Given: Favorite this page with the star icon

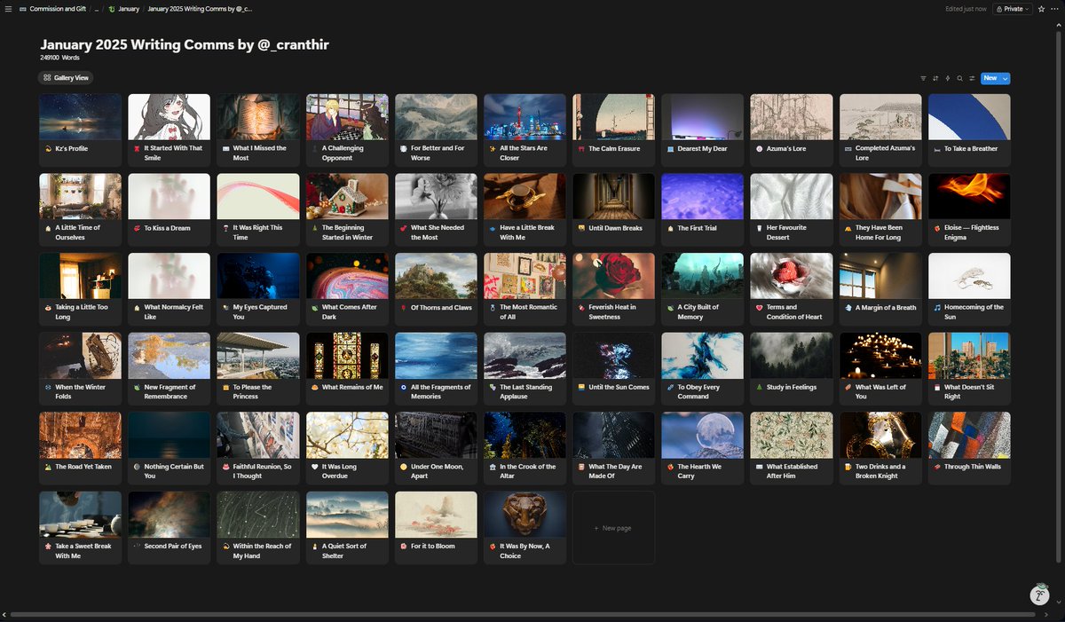Looking at the screenshot, I should click(x=1041, y=9).
